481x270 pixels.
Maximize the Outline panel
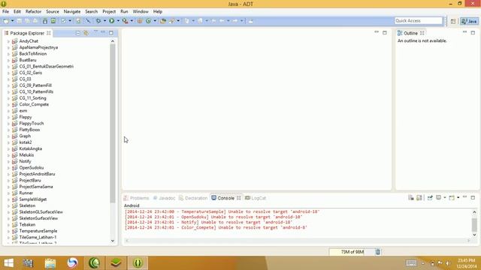(473, 33)
